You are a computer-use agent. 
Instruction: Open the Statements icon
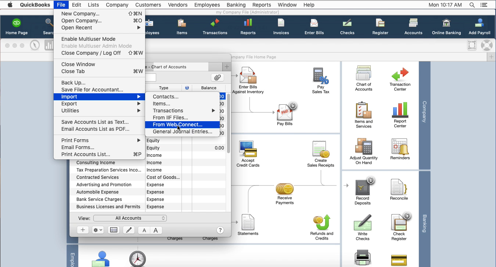(x=248, y=225)
